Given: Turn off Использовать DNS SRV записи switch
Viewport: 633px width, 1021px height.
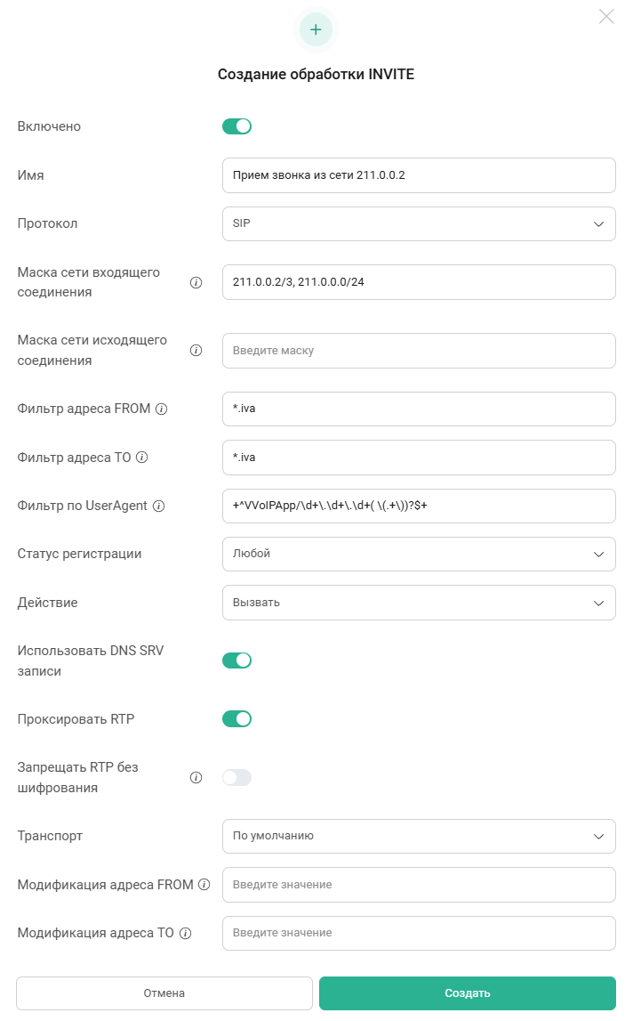Looking at the screenshot, I should [236, 660].
